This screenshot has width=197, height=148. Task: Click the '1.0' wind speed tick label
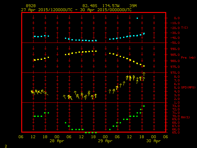tap(177, 103)
